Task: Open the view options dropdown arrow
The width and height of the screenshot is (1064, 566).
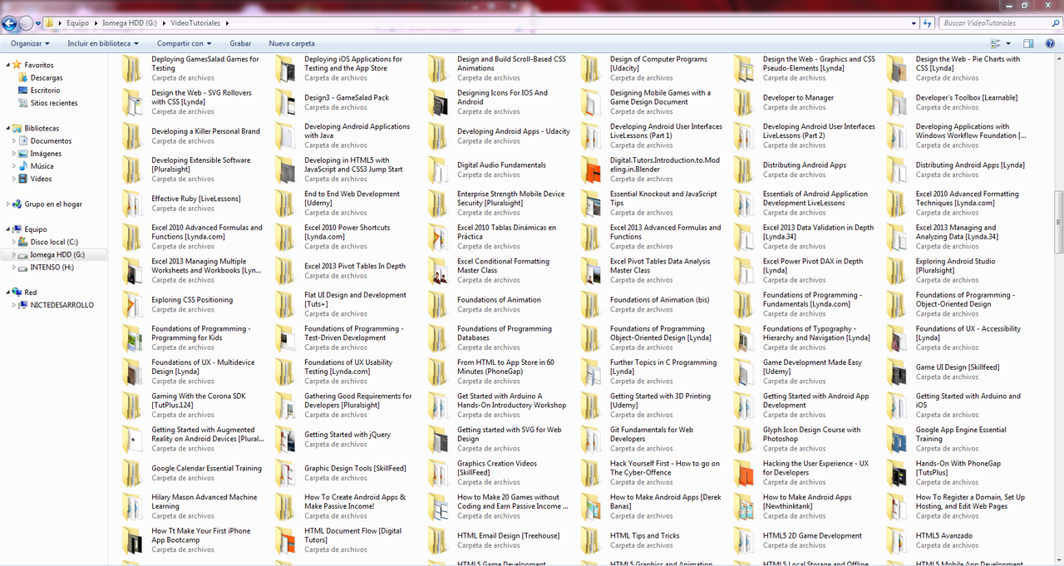Action: (1008, 43)
